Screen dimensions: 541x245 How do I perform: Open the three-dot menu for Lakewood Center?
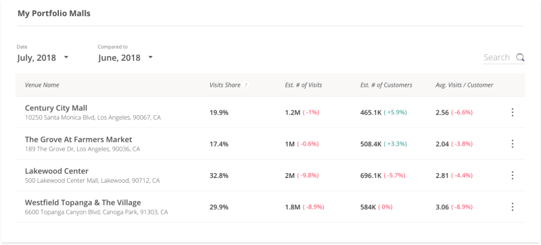coord(513,175)
